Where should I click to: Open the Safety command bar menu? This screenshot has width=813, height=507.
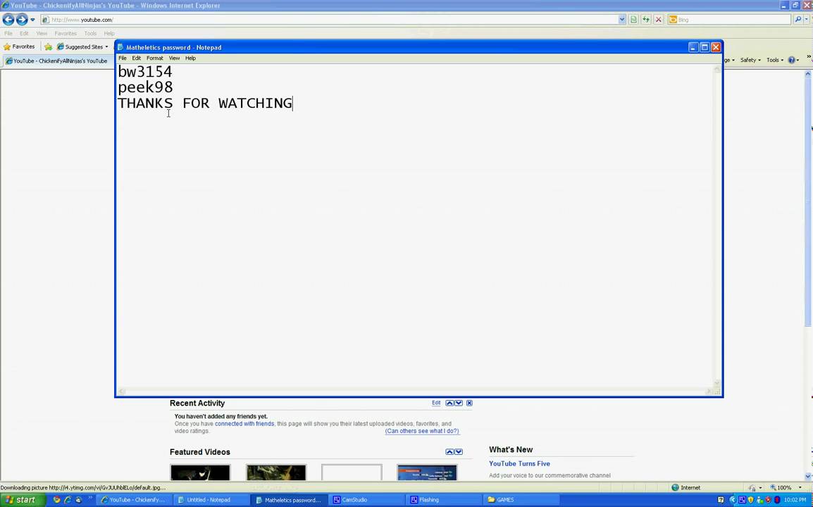[750, 60]
